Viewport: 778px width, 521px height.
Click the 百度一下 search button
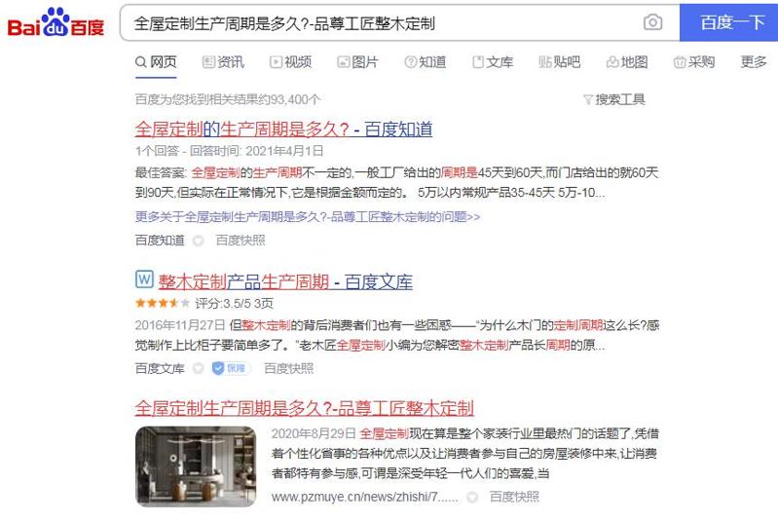click(729, 22)
